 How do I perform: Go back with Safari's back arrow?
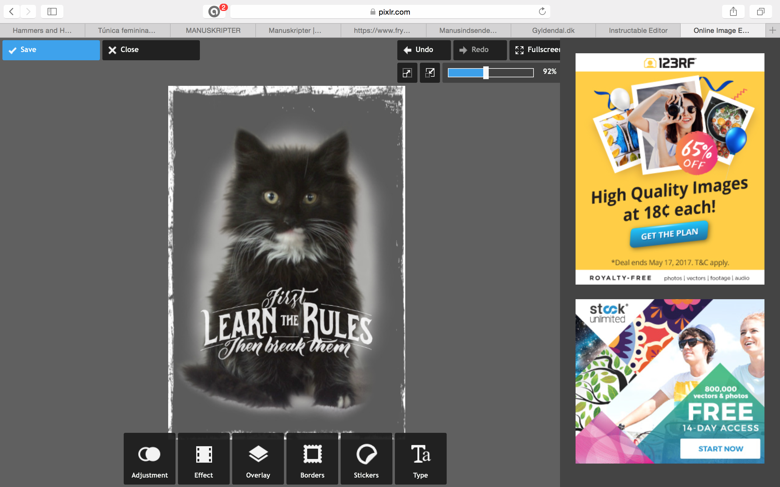pos(12,12)
